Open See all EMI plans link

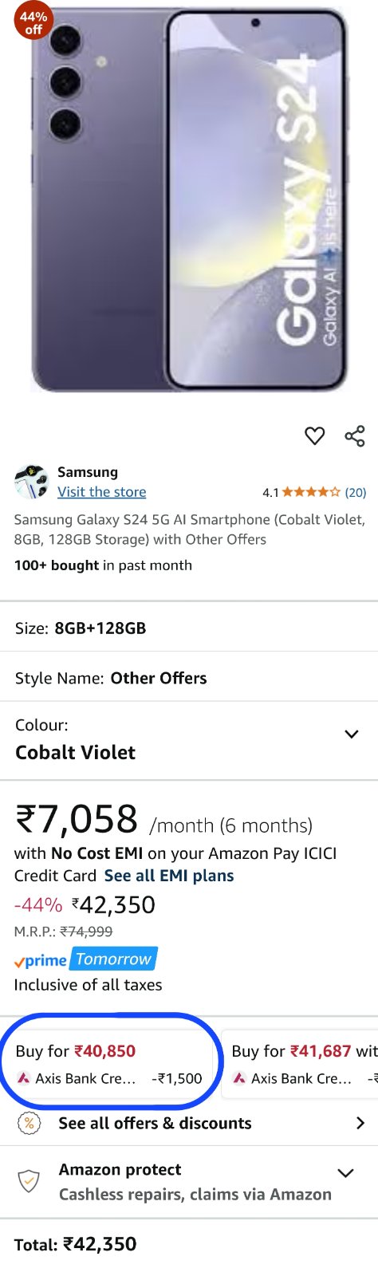pos(169,876)
